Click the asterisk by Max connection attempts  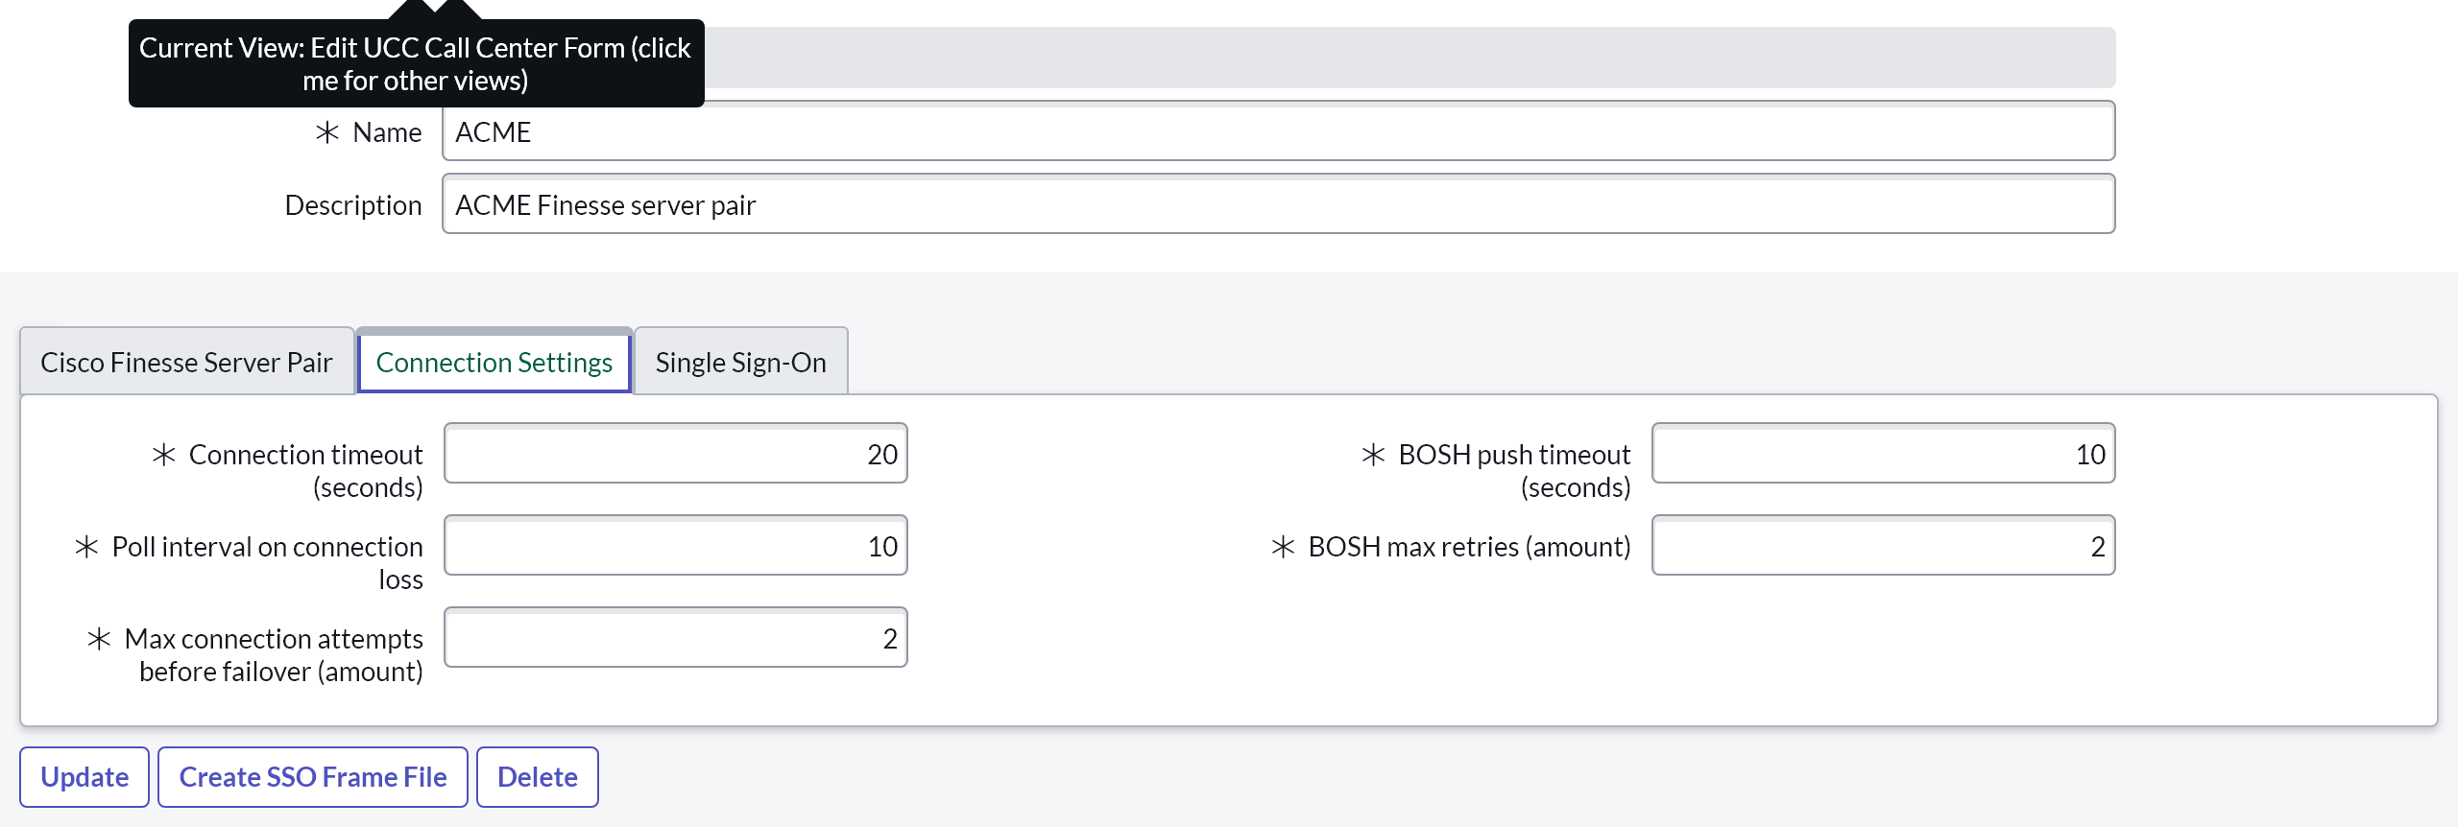(100, 639)
